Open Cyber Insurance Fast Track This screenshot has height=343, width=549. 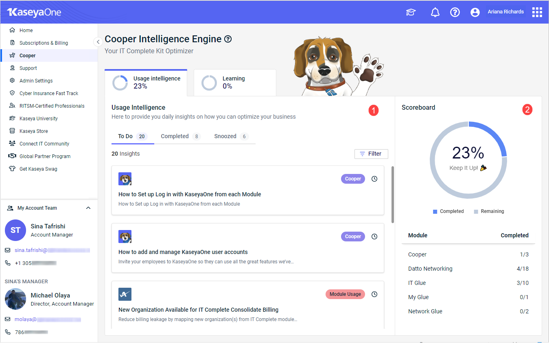click(49, 93)
